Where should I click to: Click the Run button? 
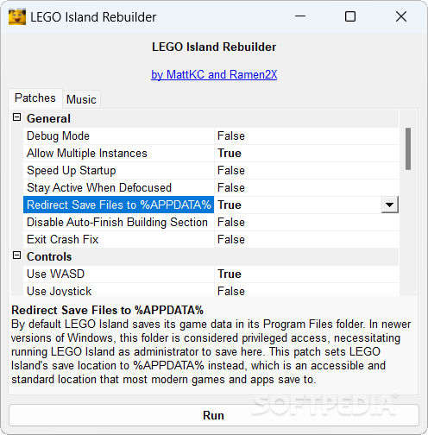coord(214,415)
